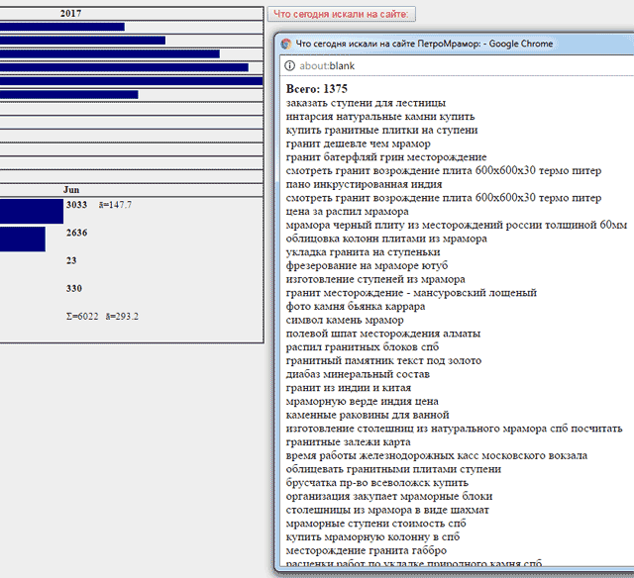Viewport: 634px width, 578px height.
Task: Click 'гранит дешевле чем мрамор' row
Action: pos(358,144)
